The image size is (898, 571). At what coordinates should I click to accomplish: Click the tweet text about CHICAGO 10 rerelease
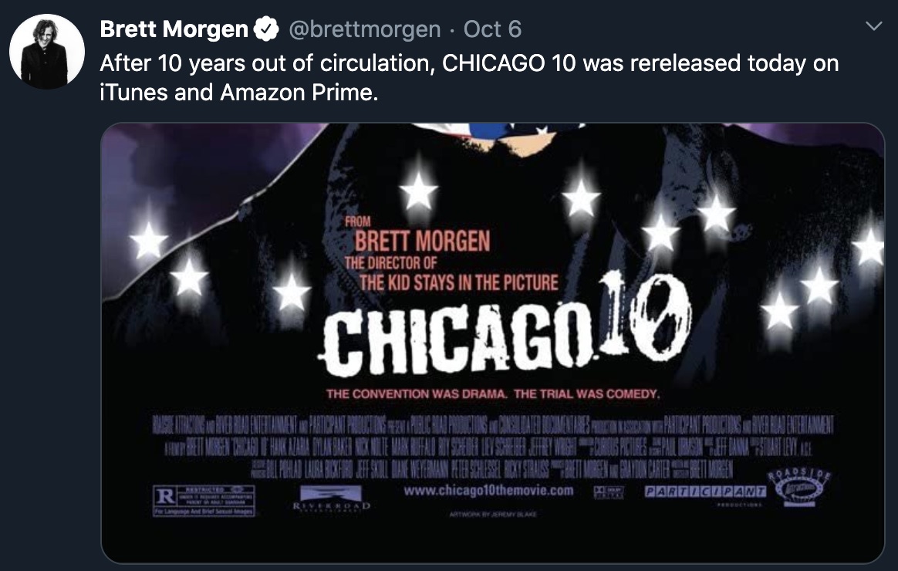point(469,77)
